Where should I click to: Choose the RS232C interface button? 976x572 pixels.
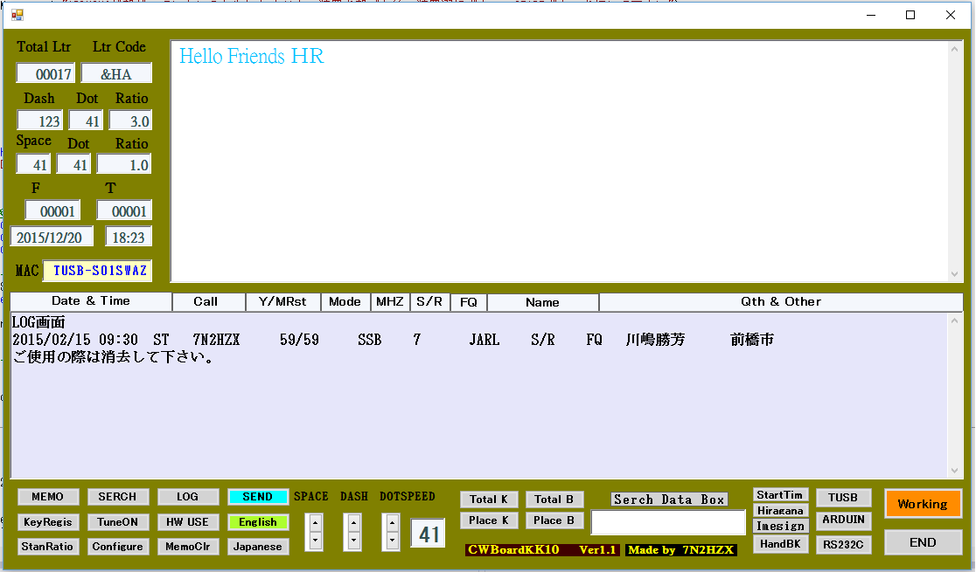(843, 545)
